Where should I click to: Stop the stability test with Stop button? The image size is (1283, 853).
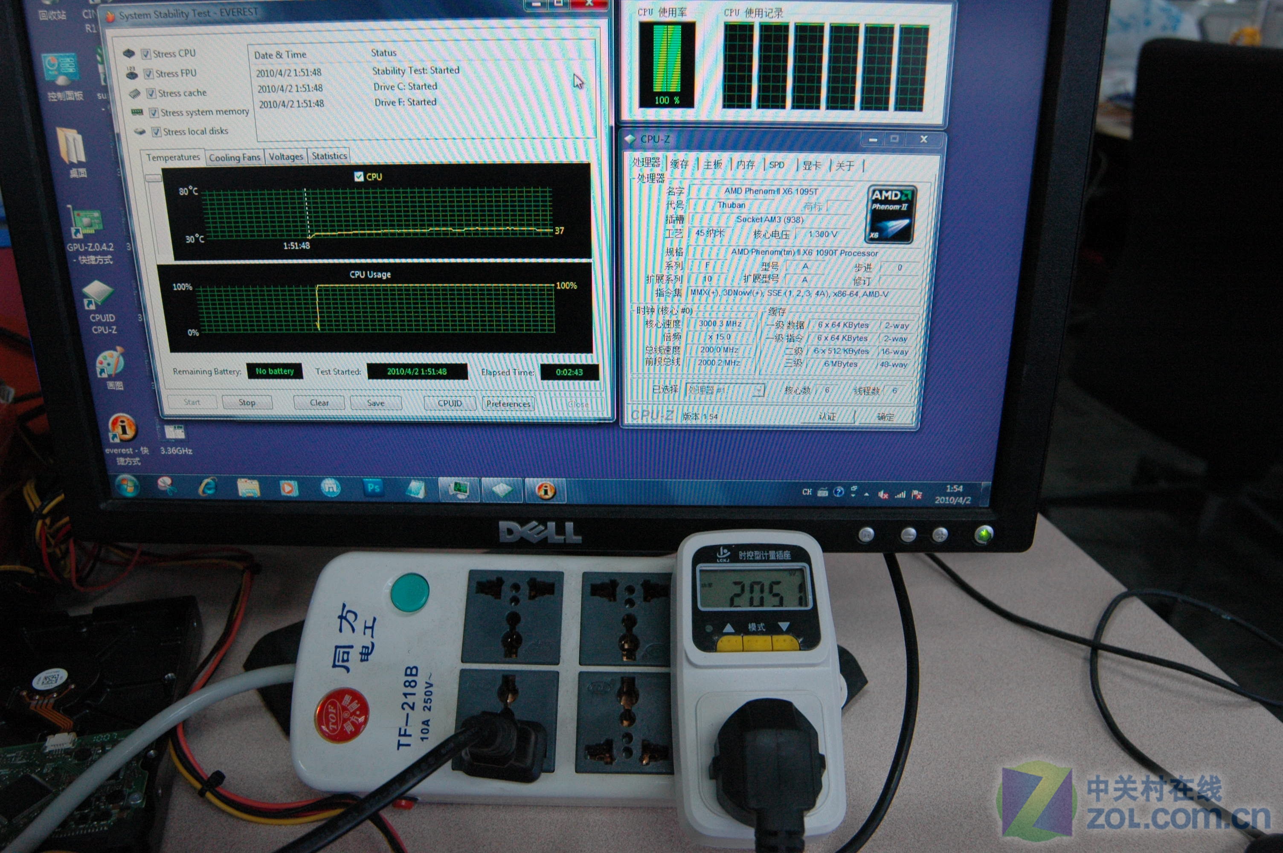point(247,403)
